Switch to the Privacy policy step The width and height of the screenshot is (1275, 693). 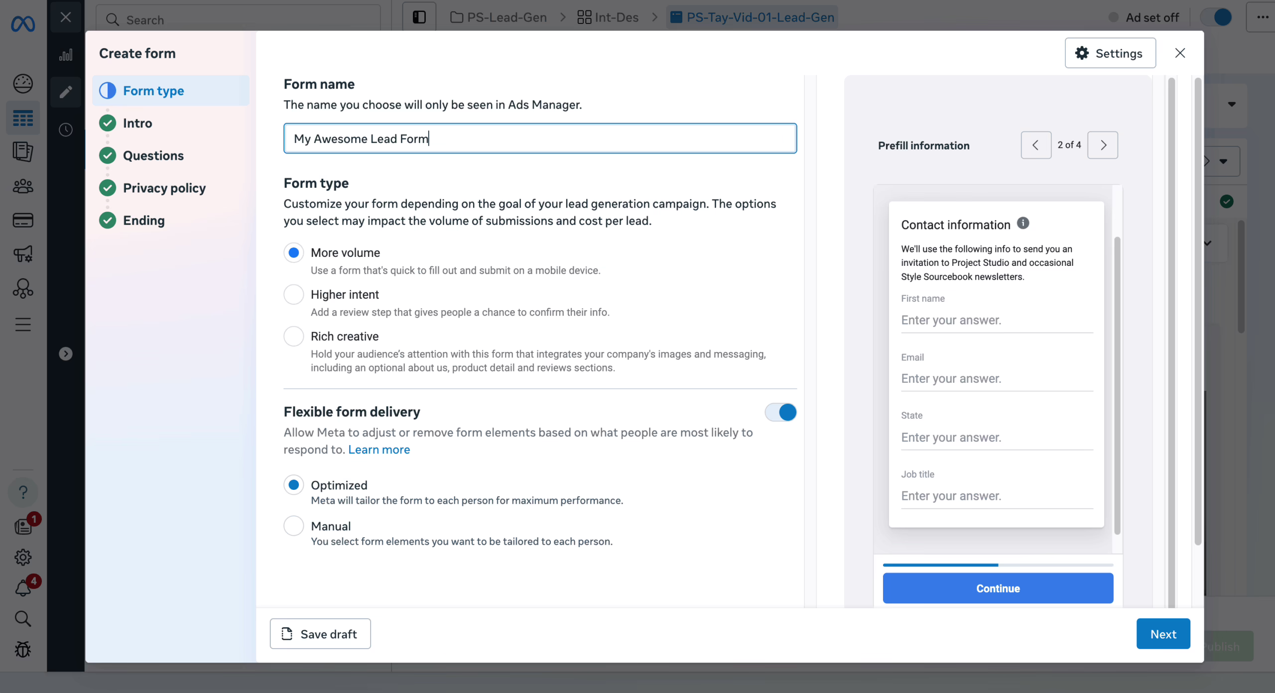coord(164,188)
